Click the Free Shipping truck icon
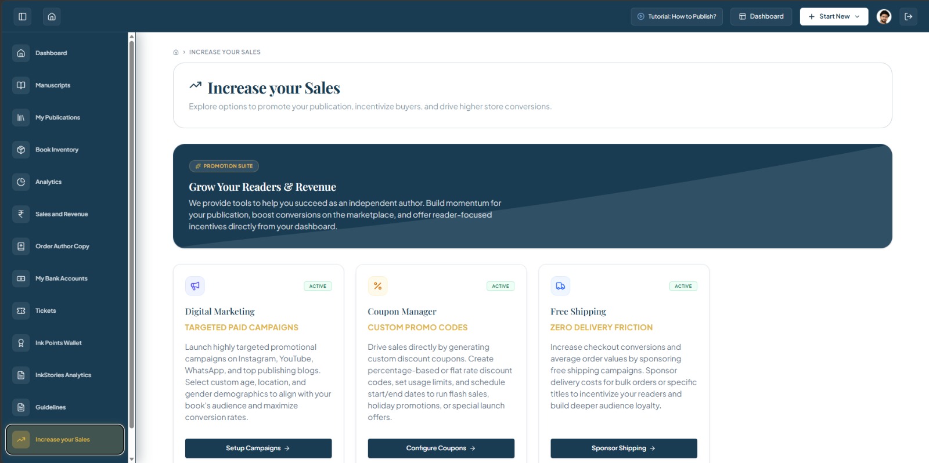This screenshot has height=463, width=929. pos(560,286)
